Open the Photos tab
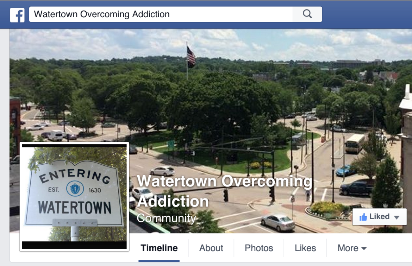Image resolution: width=412 pixels, height=266 pixels. tap(259, 248)
